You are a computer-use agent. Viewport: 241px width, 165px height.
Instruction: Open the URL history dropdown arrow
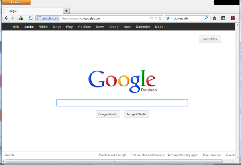click(x=156, y=18)
